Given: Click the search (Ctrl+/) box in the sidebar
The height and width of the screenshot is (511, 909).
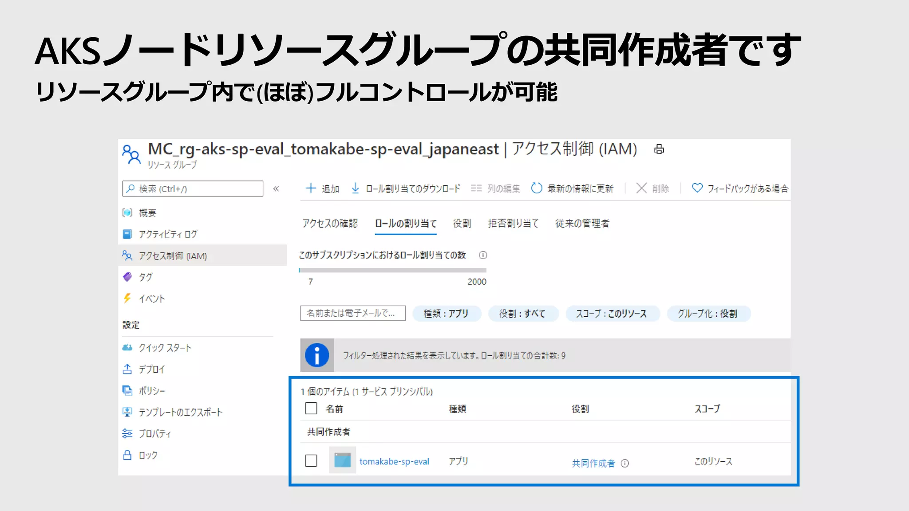Looking at the screenshot, I should (x=193, y=189).
